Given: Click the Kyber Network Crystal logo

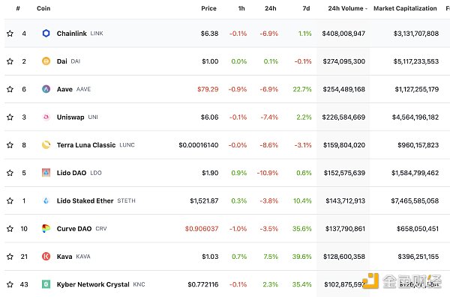Looking at the screenshot, I should point(46,284).
